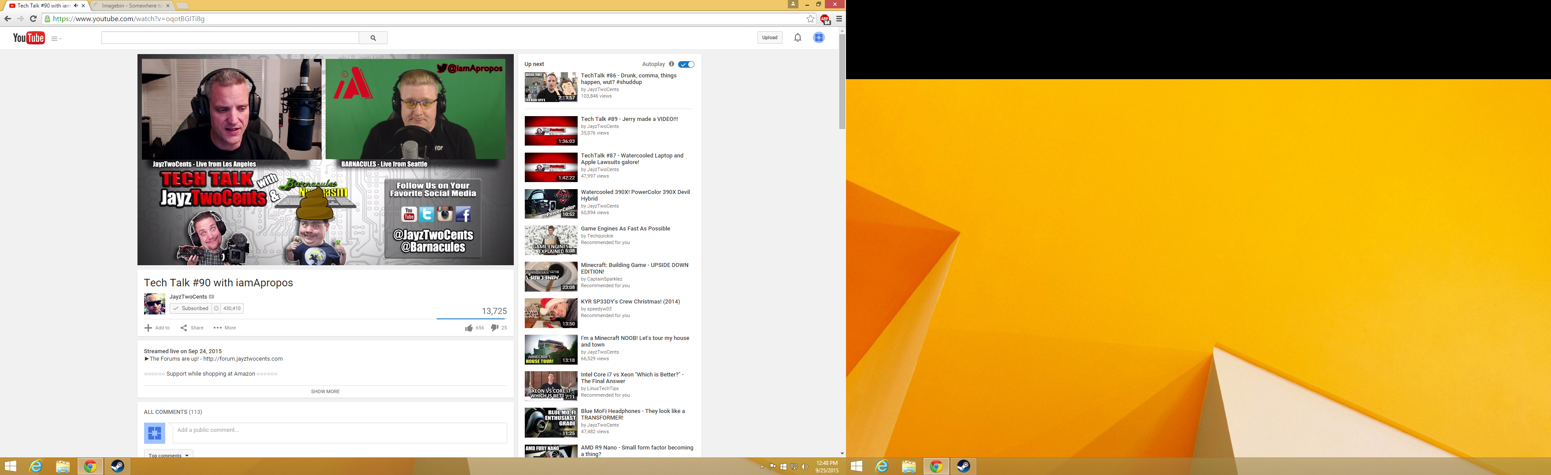This screenshot has height=475, width=1551.
Task: Click the green SSL lock icon
Action: (47, 18)
